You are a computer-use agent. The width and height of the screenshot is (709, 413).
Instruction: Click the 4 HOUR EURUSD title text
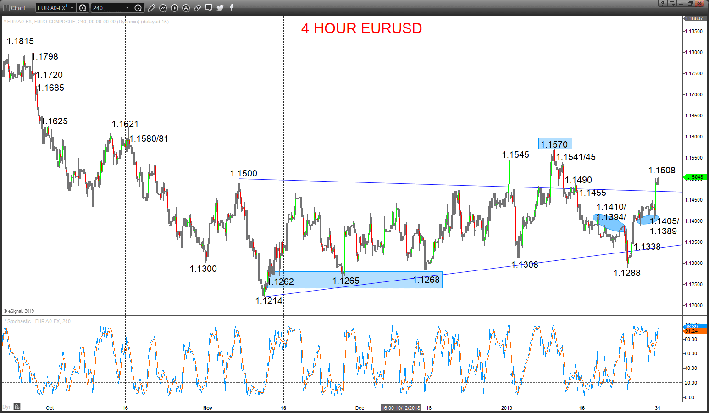point(361,28)
